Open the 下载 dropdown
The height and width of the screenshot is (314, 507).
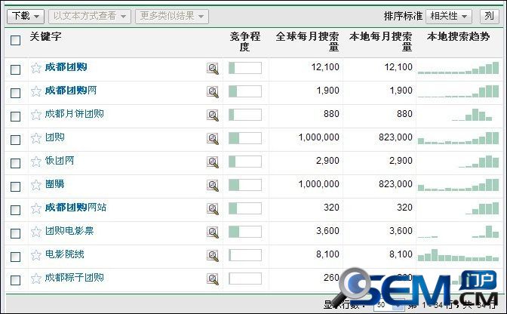pyautogui.click(x=25, y=16)
